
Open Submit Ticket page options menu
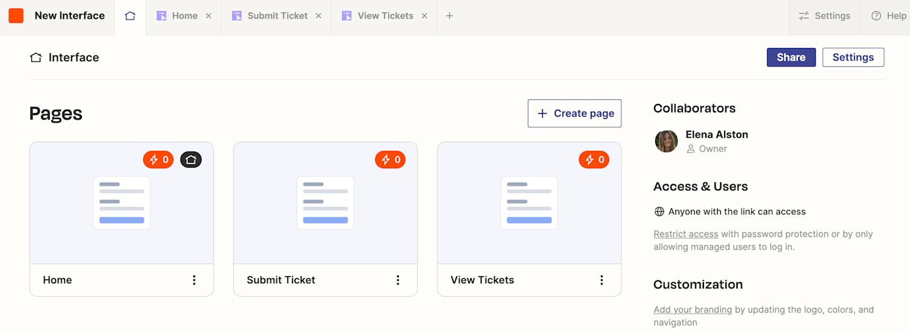tap(398, 280)
